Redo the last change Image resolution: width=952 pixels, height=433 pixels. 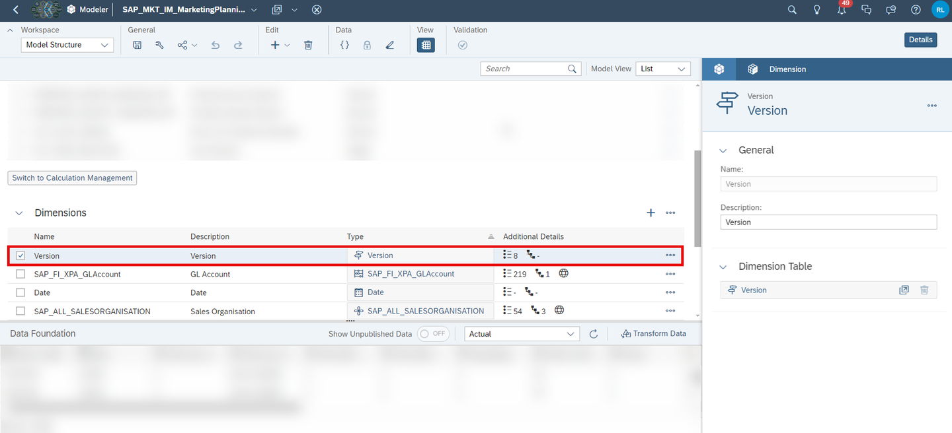[238, 45]
